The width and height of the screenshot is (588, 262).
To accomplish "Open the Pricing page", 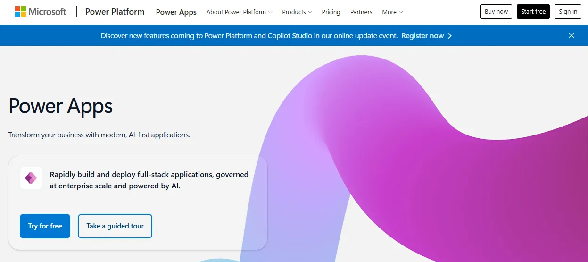I will (x=331, y=12).
